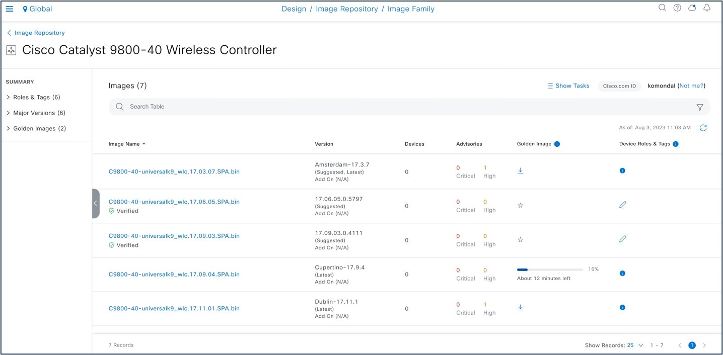
Task: Collapse the summary side panel handle
Action: pos(96,204)
